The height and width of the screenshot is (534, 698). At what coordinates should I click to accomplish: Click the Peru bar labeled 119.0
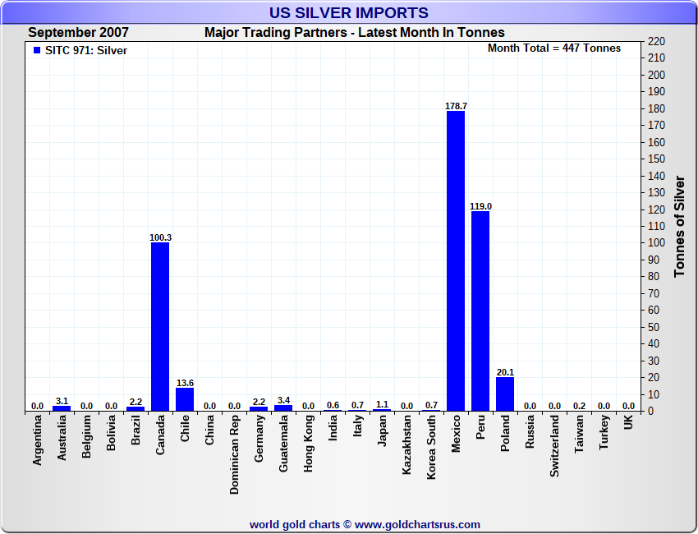pos(480,311)
